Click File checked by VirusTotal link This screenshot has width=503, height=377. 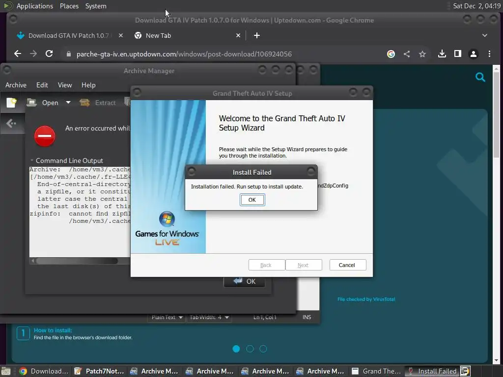pyautogui.click(x=366, y=299)
